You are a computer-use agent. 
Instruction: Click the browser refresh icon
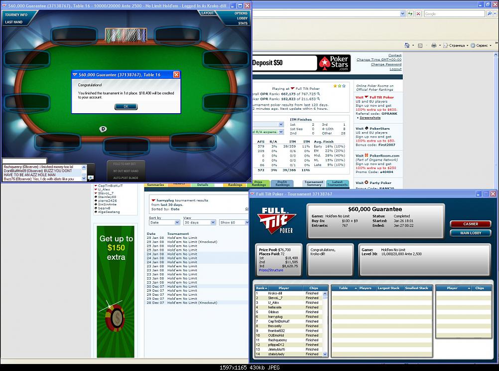point(410,13)
